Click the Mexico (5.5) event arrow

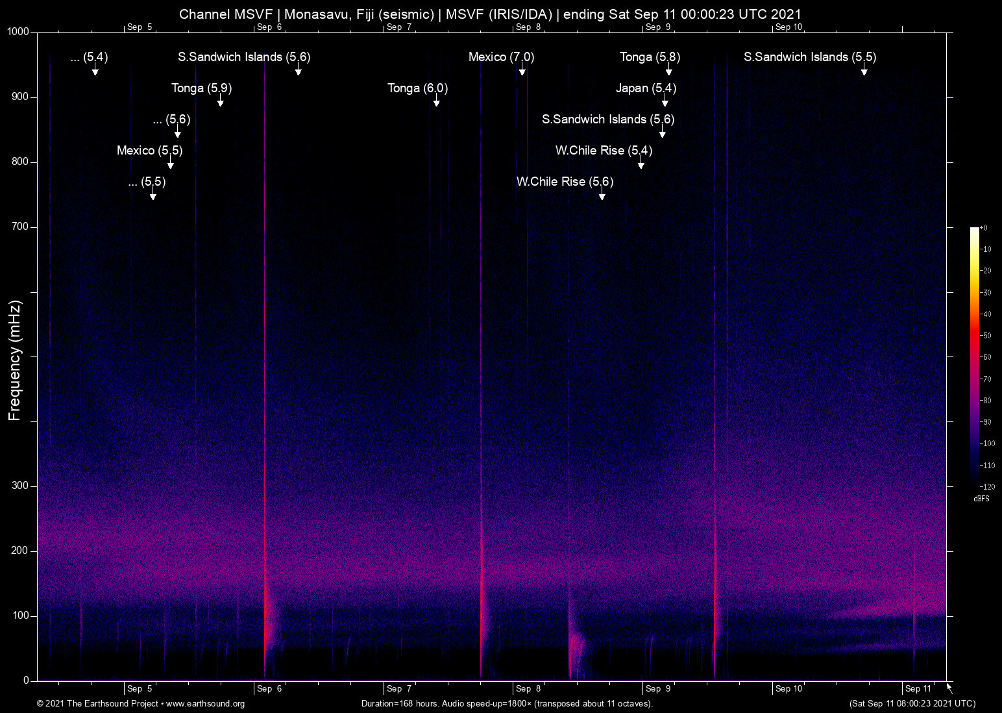[x=171, y=163]
